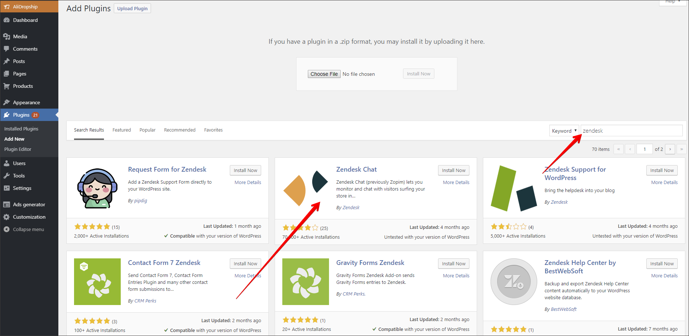Screen dimensions: 689x336
Task: Click the Choose File button
Action: click(x=324, y=74)
